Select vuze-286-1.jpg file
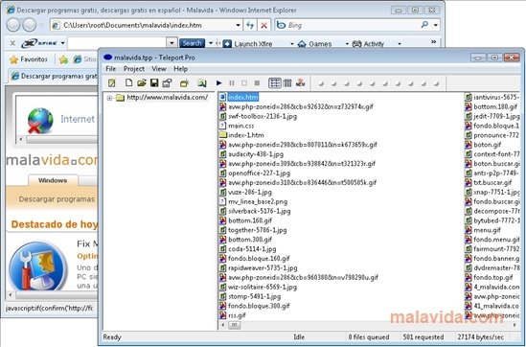 click(x=250, y=192)
